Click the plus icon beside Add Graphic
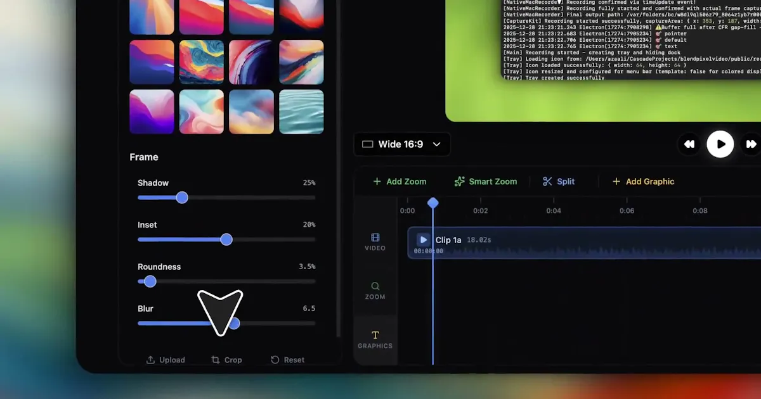 pyautogui.click(x=616, y=182)
